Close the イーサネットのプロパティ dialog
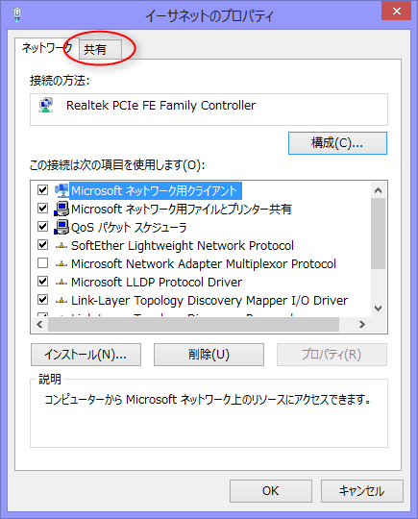The width and height of the screenshot is (418, 519). click(396, 11)
